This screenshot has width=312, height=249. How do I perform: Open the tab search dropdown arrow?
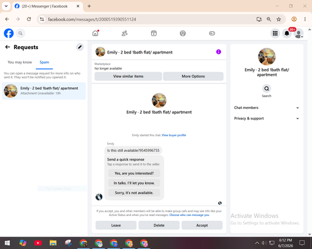click(6, 6)
